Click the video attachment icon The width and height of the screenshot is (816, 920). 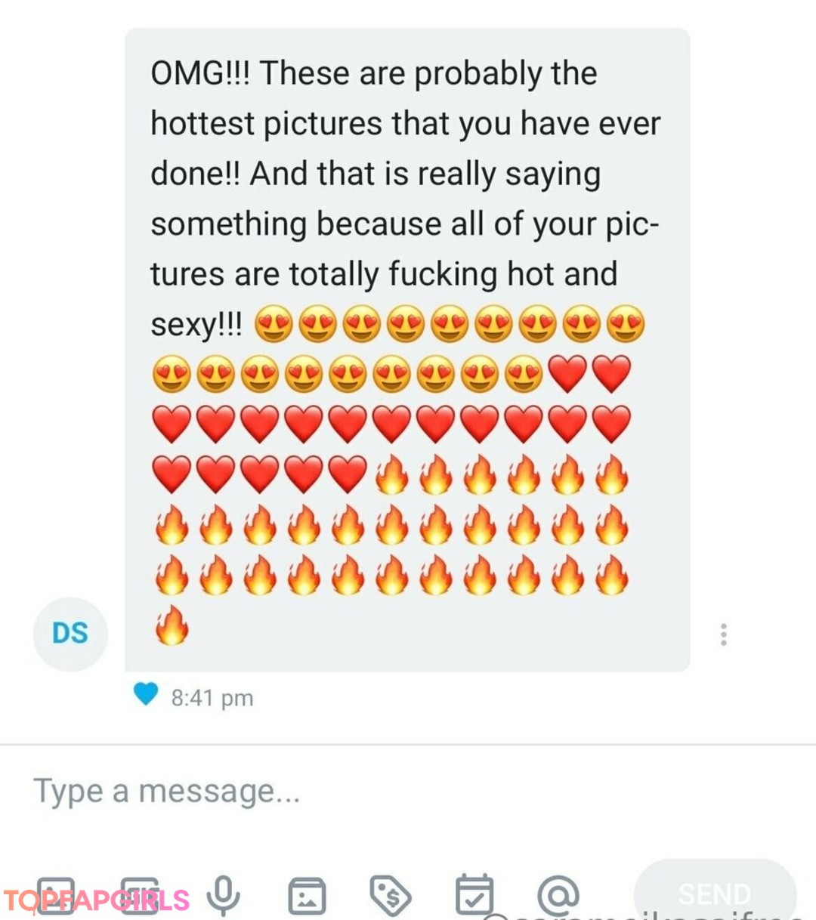coord(140,896)
